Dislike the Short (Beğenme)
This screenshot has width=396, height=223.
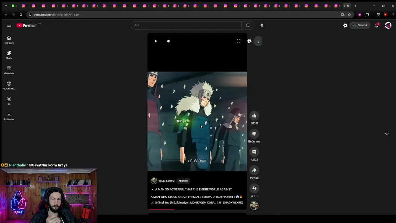coord(254,134)
